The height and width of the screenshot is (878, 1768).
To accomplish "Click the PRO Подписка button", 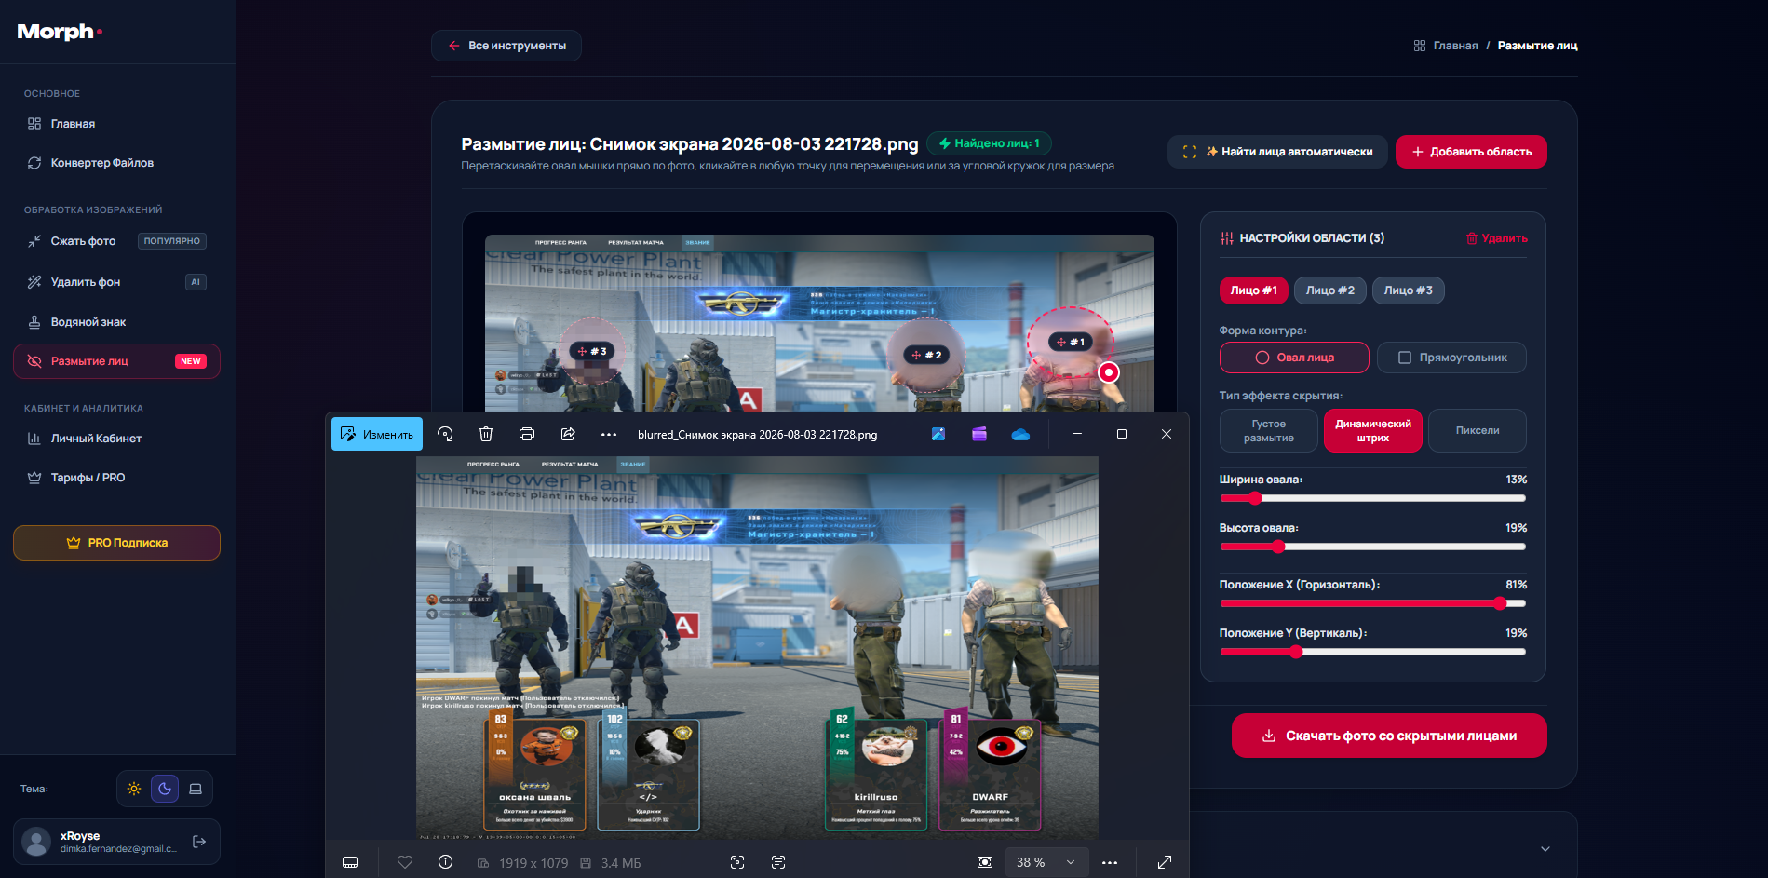I will click(116, 543).
